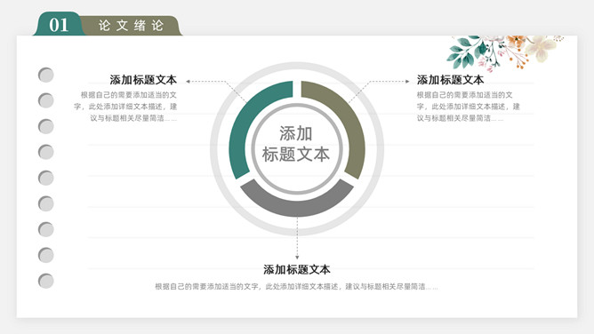Select the bottom heading 添加标题文本
The image size is (594, 334).
click(x=297, y=269)
